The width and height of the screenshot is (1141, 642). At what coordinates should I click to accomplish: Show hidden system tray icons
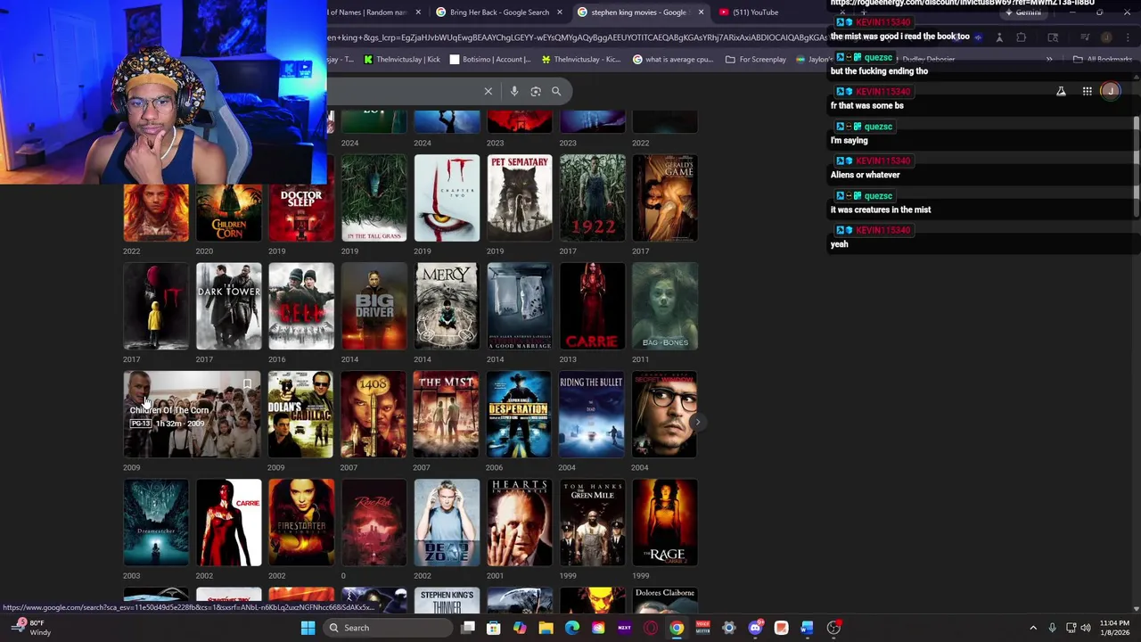coord(1033,628)
